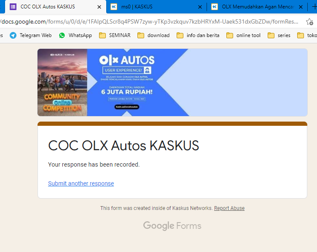The width and height of the screenshot is (317, 252).
Task: Click the OLX Autos competition banner image
Action: pyautogui.click(x=172, y=82)
